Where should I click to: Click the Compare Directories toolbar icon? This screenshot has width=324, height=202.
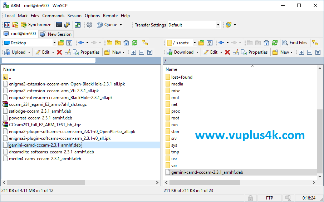pyautogui.click(x=7, y=25)
